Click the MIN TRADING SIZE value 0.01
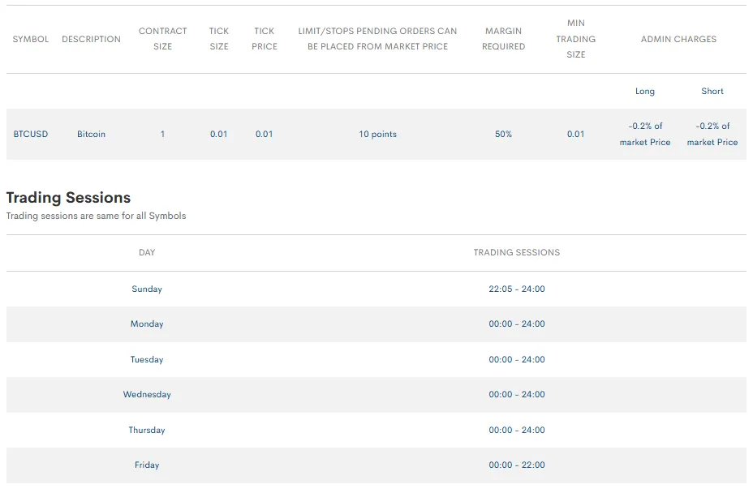This screenshot has width=753, height=493. [x=575, y=134]
